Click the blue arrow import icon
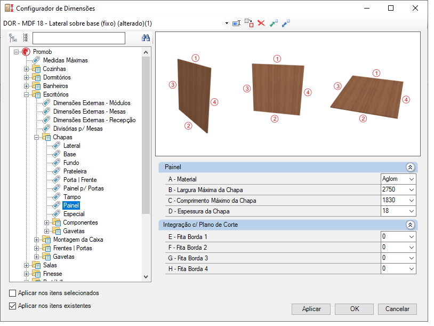 point(286,23)
